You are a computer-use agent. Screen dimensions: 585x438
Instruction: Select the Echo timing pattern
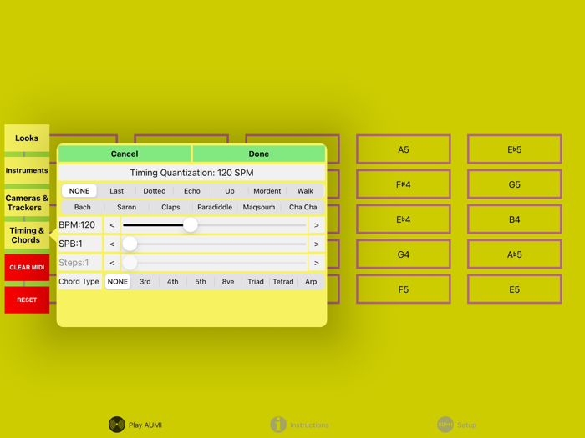coord(192,191)
